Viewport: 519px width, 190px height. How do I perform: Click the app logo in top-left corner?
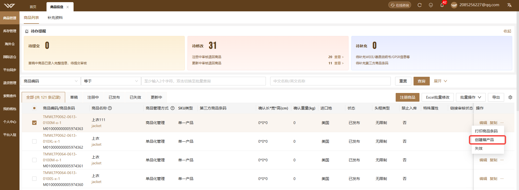(9, 6)
